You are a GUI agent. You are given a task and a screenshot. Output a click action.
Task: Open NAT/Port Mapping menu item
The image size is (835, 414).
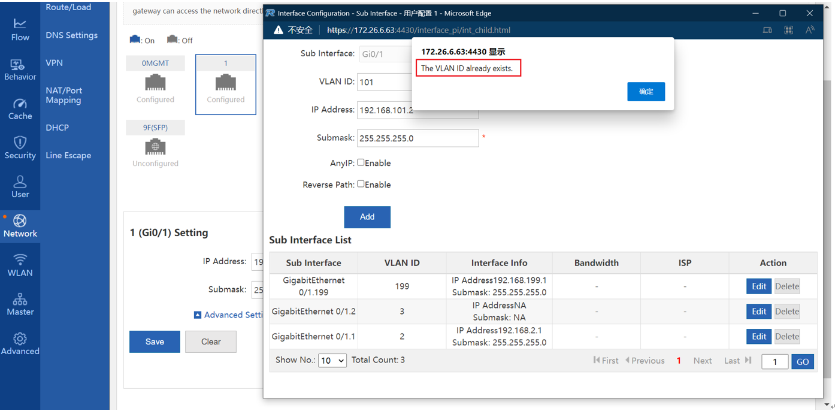[64, 95]
